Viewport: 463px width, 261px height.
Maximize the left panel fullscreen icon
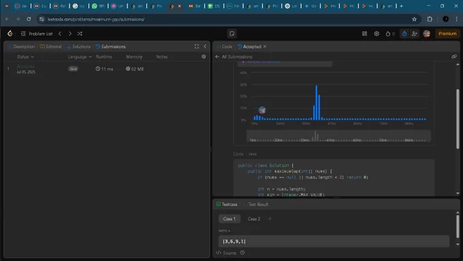pyautogui.click(x=197, y=46)
